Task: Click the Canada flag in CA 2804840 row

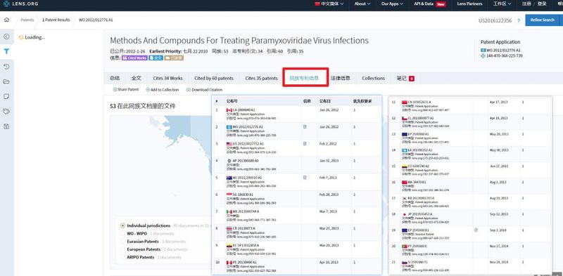Action: (x=229, y=110)
